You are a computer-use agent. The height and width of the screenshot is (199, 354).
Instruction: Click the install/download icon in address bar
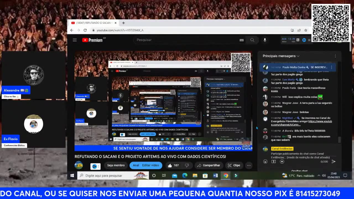coord(292,30)
